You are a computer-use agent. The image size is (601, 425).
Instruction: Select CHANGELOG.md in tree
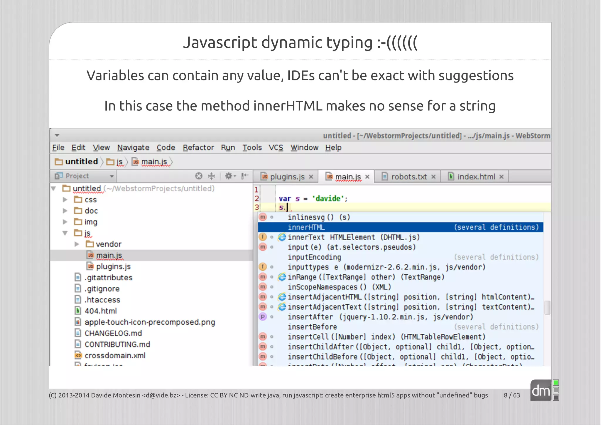point(108,333)
